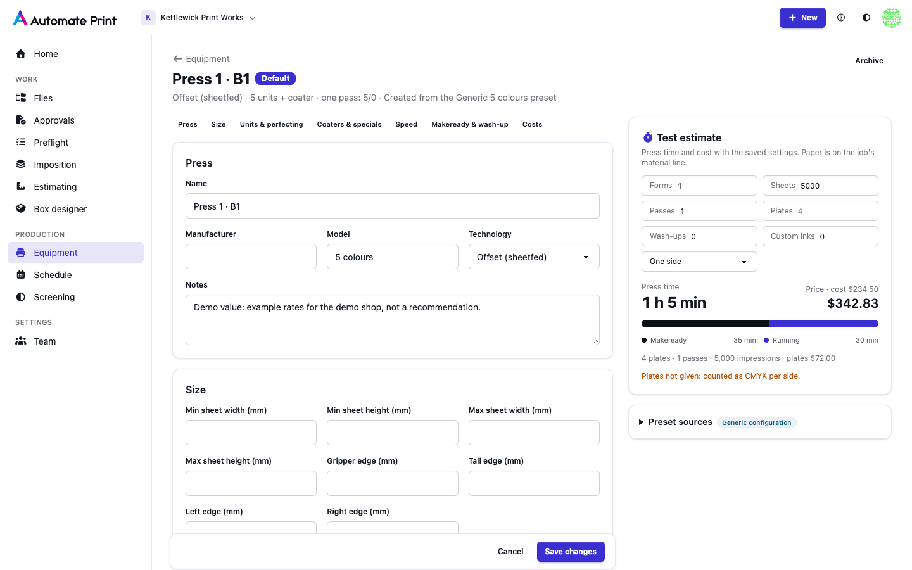Click the back arrow beside Equipment

click(177, 59)
